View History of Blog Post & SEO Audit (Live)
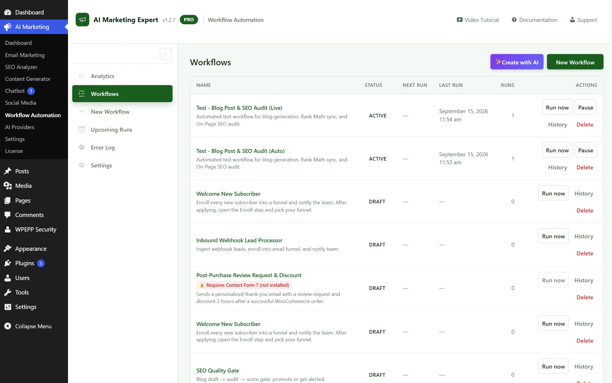The height and width of the screenshot is (383, 612). (558, 125)
